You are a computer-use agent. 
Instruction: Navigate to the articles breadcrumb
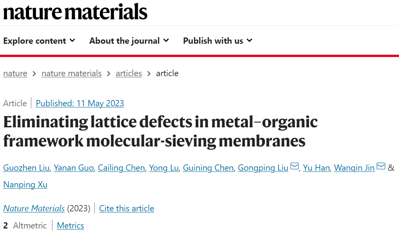[129, 73]
